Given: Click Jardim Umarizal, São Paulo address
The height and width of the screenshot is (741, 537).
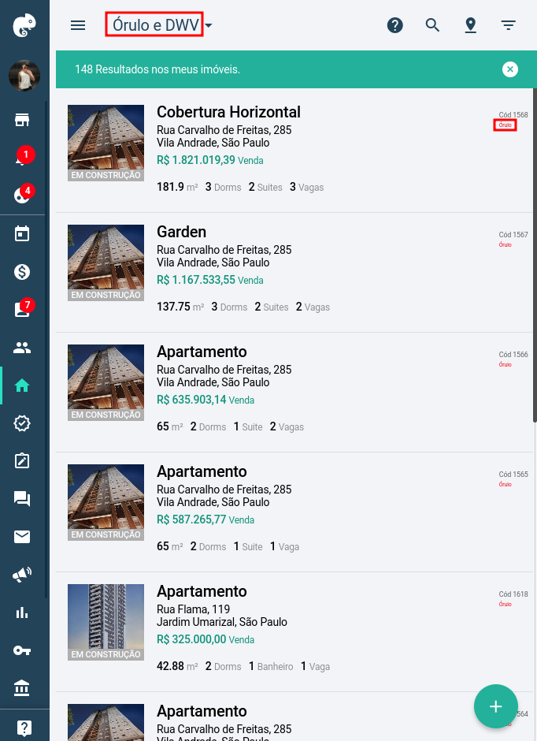Looking at the screenshot, I should coord(222,622).
